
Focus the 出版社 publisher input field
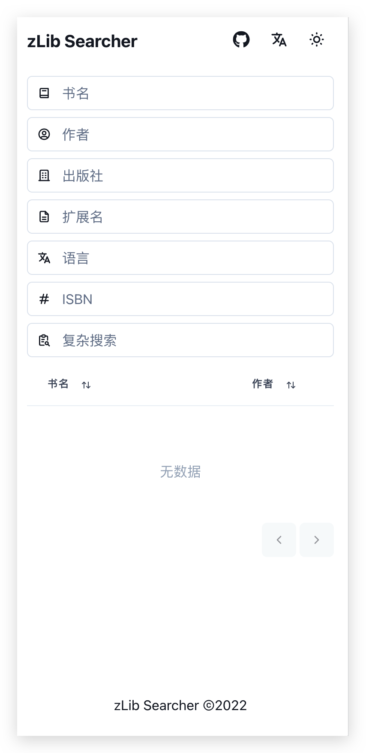click(180, 175)
